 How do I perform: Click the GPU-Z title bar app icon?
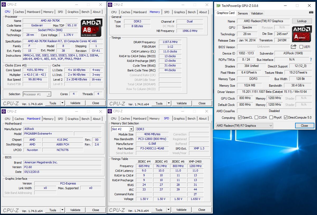point(218,6)
